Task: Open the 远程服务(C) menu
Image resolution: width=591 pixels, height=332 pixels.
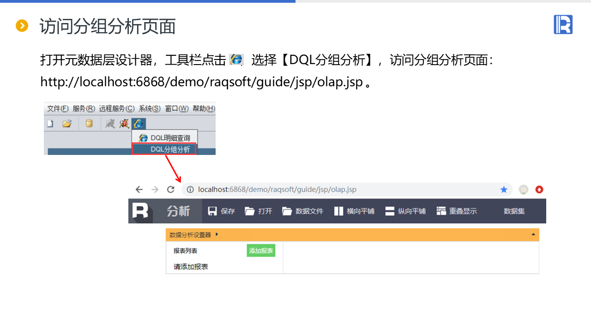Action: (x=117, y=109)
